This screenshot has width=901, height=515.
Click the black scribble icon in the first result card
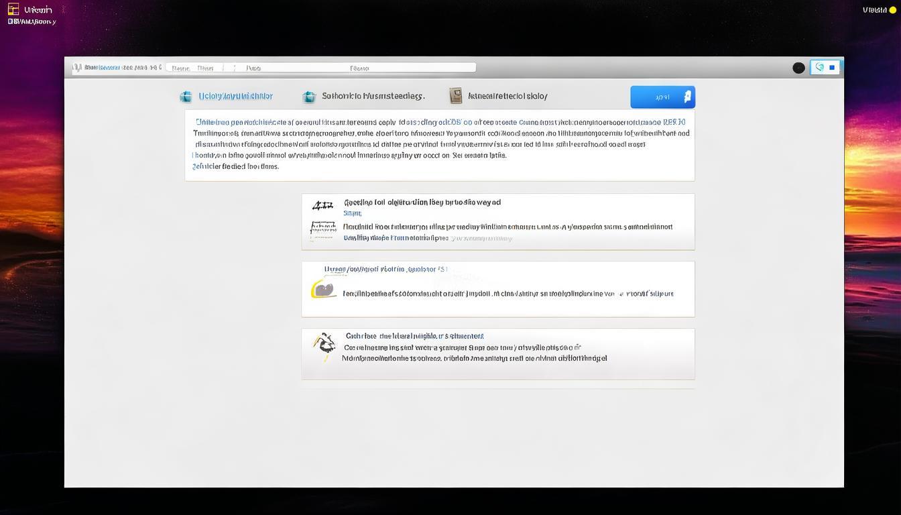pos(322,206)
